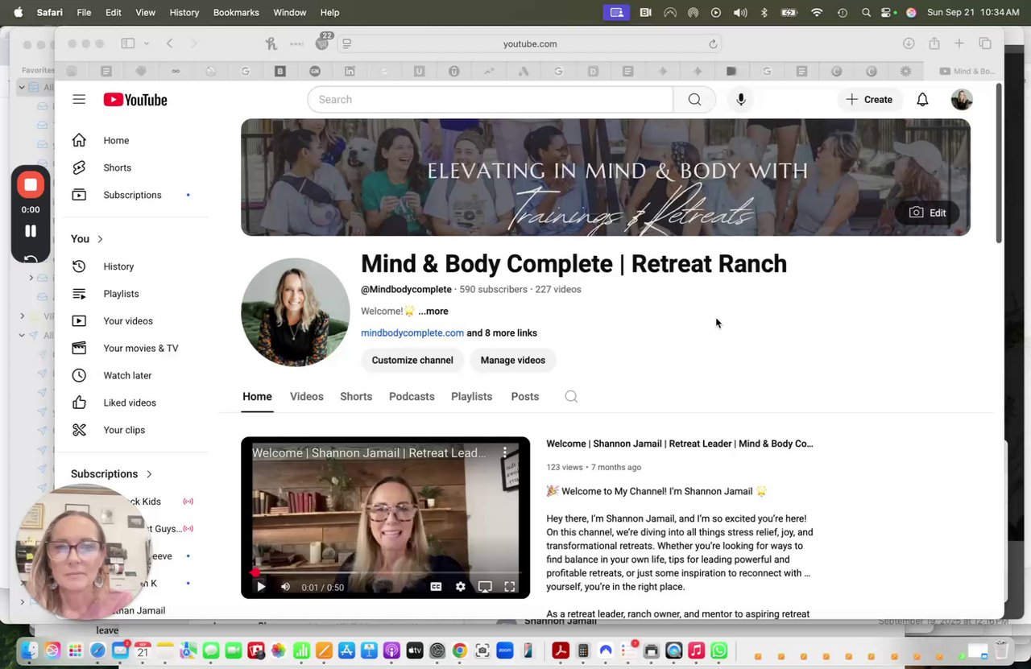The height and width of the screenshot is (669, 1031).
Task: Open YouTube notifications bell
Action: (922, 100)
